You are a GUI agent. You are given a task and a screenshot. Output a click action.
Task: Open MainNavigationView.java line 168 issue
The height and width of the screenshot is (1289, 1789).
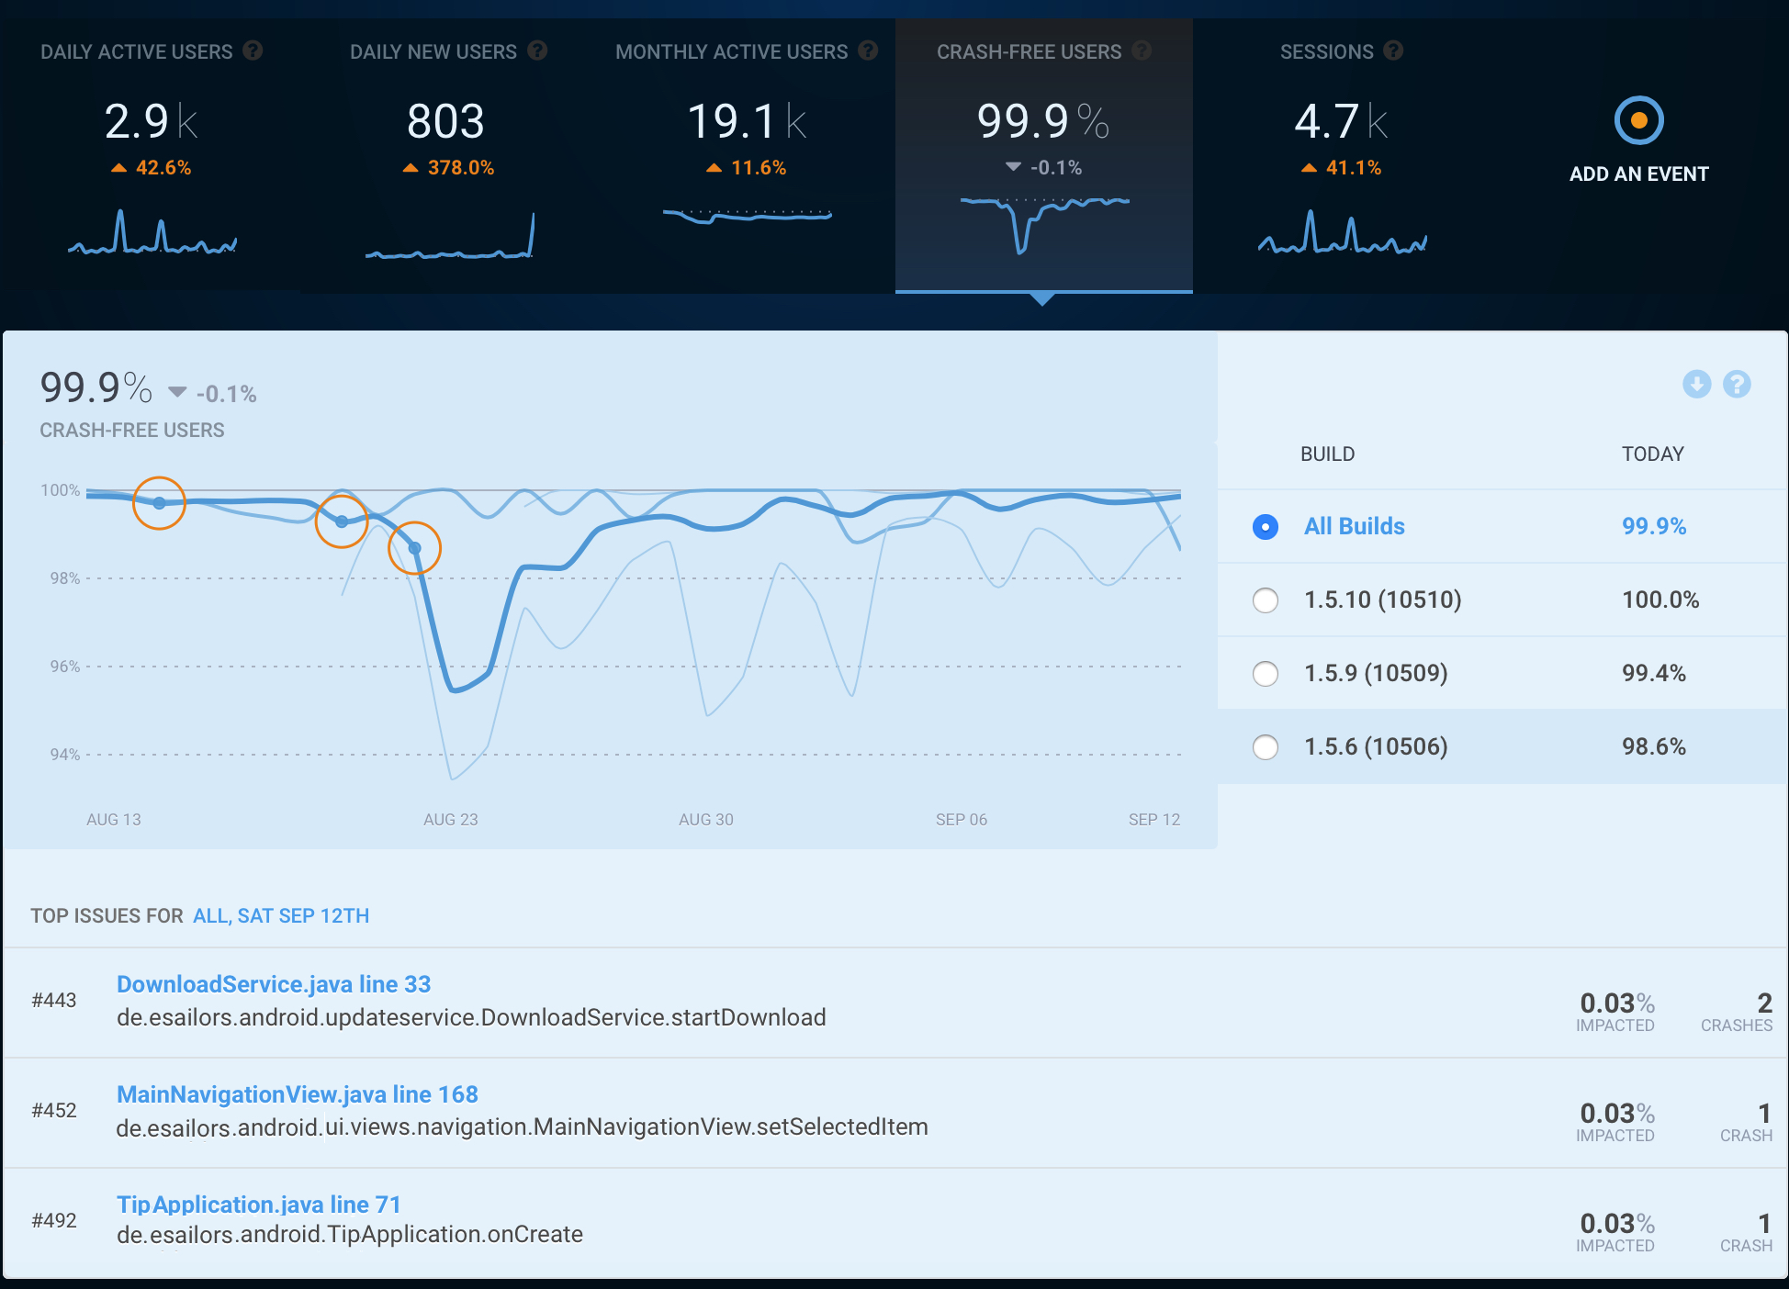pyautogui.click(x=297, y=1094)
